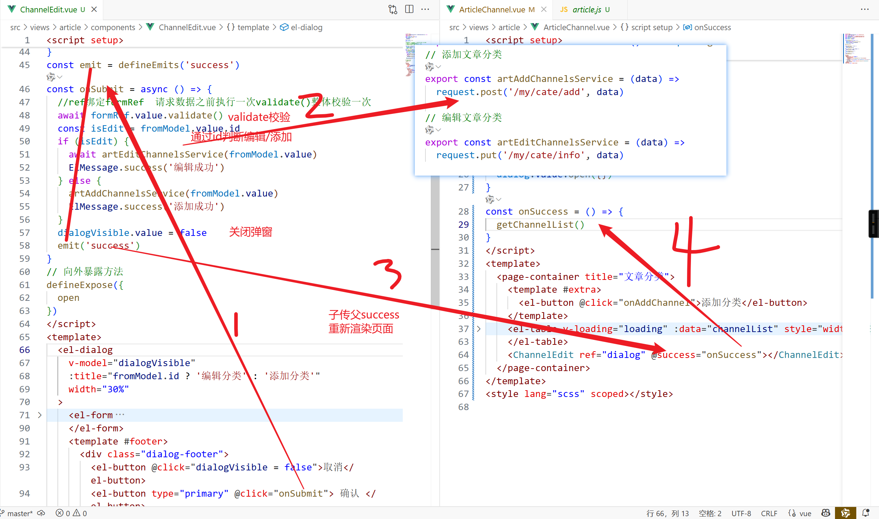Click the highlighted AI assistant status icon
The height and width of the screenshot is (519, 879).
[846, 513]
